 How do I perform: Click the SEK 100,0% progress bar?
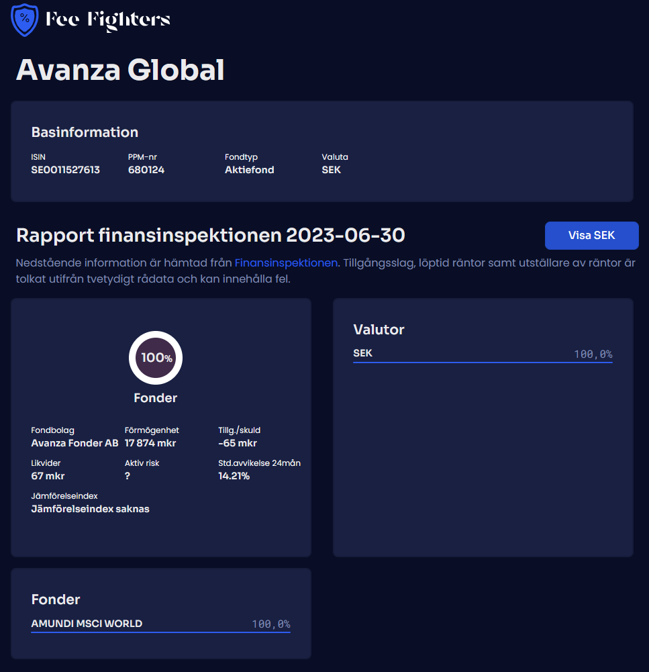(x=483, y=362)
